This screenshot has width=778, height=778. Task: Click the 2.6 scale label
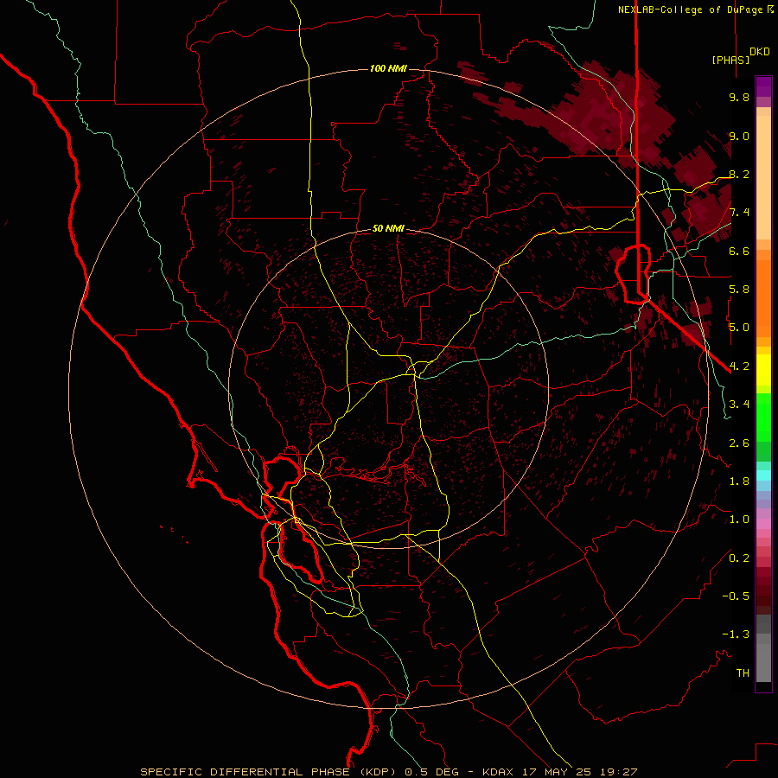coord(739,443)
